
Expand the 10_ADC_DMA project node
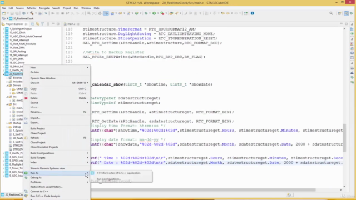coord(3,33)
